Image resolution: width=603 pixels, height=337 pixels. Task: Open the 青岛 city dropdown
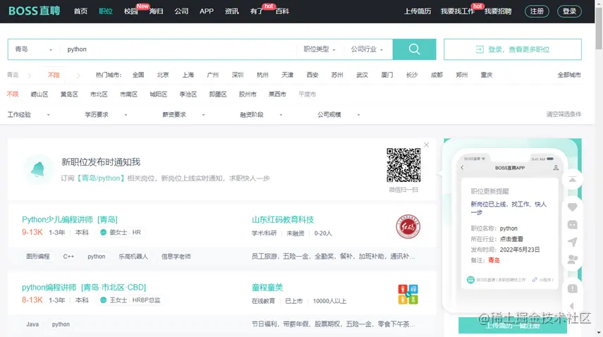tap(33, 49)
